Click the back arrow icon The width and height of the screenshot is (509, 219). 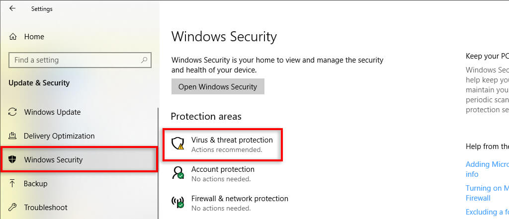click(x=12, y=8)
